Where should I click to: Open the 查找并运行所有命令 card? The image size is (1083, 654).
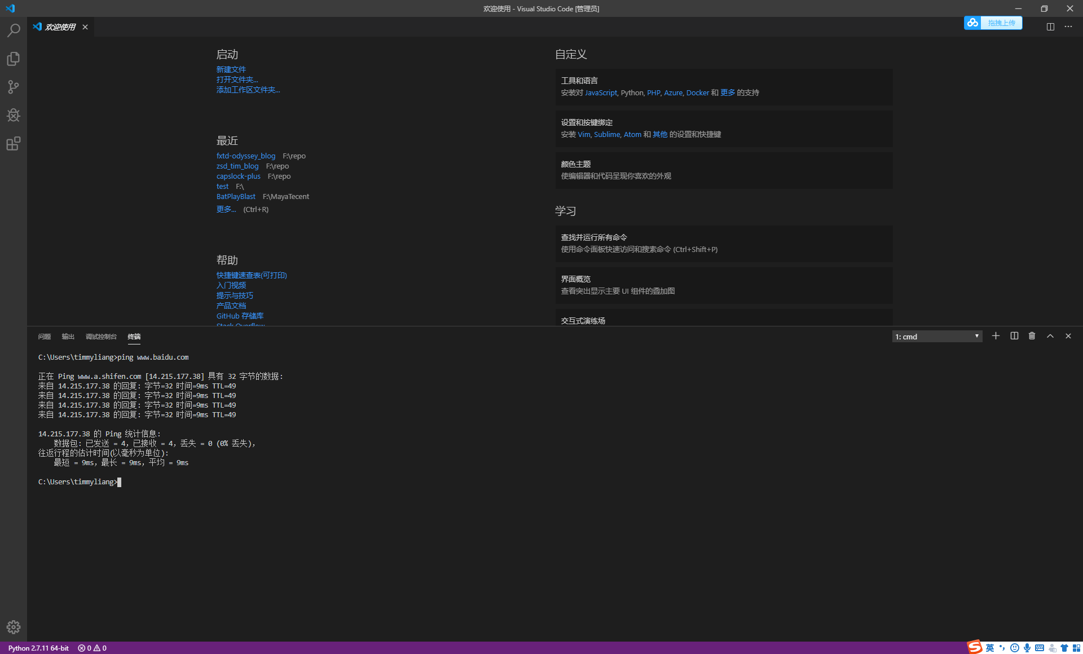click(x=724, y=244)
